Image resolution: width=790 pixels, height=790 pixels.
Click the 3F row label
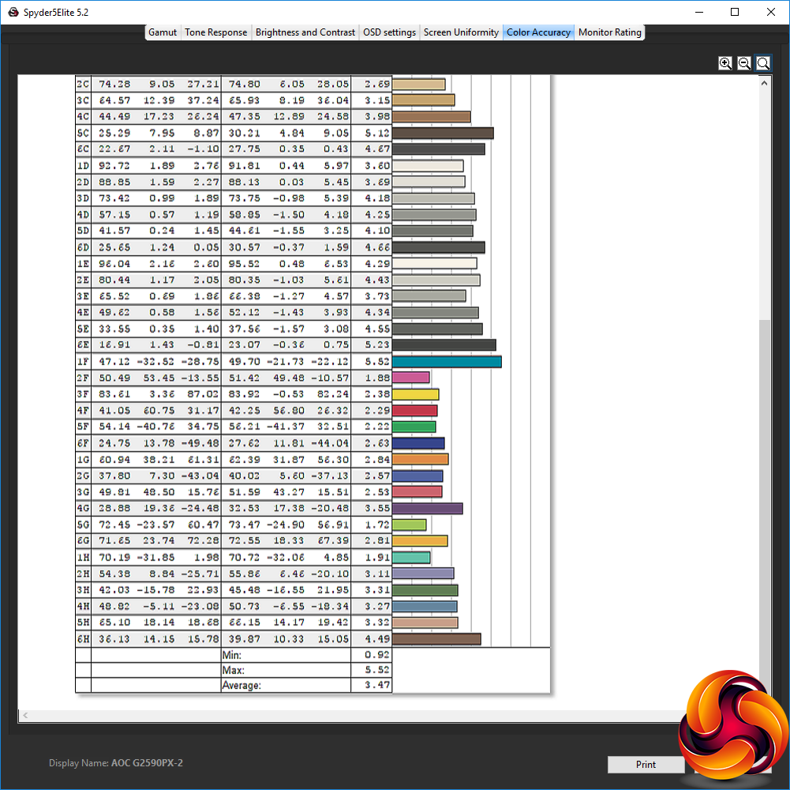pyautogui.click(x=83, y=394)
